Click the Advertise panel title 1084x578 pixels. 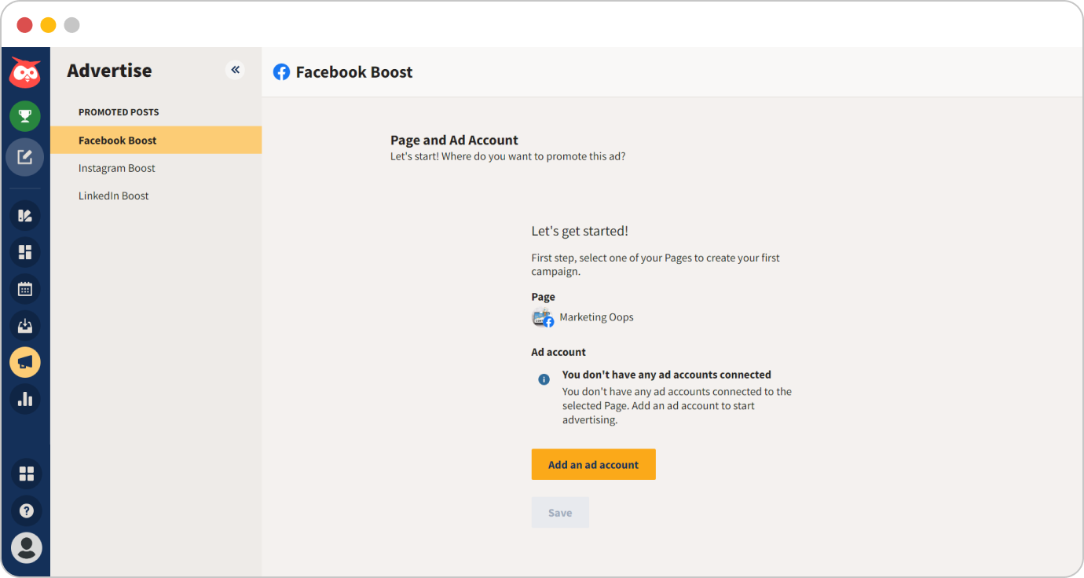pyautogui.click(x=109, y=71)
